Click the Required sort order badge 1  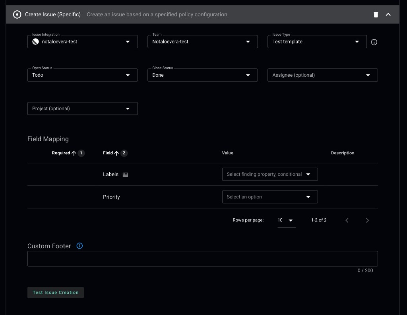tap(81, 153)
